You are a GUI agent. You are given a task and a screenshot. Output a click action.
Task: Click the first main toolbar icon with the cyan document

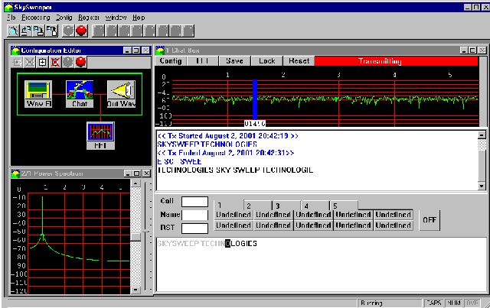(x=13, y=31)
